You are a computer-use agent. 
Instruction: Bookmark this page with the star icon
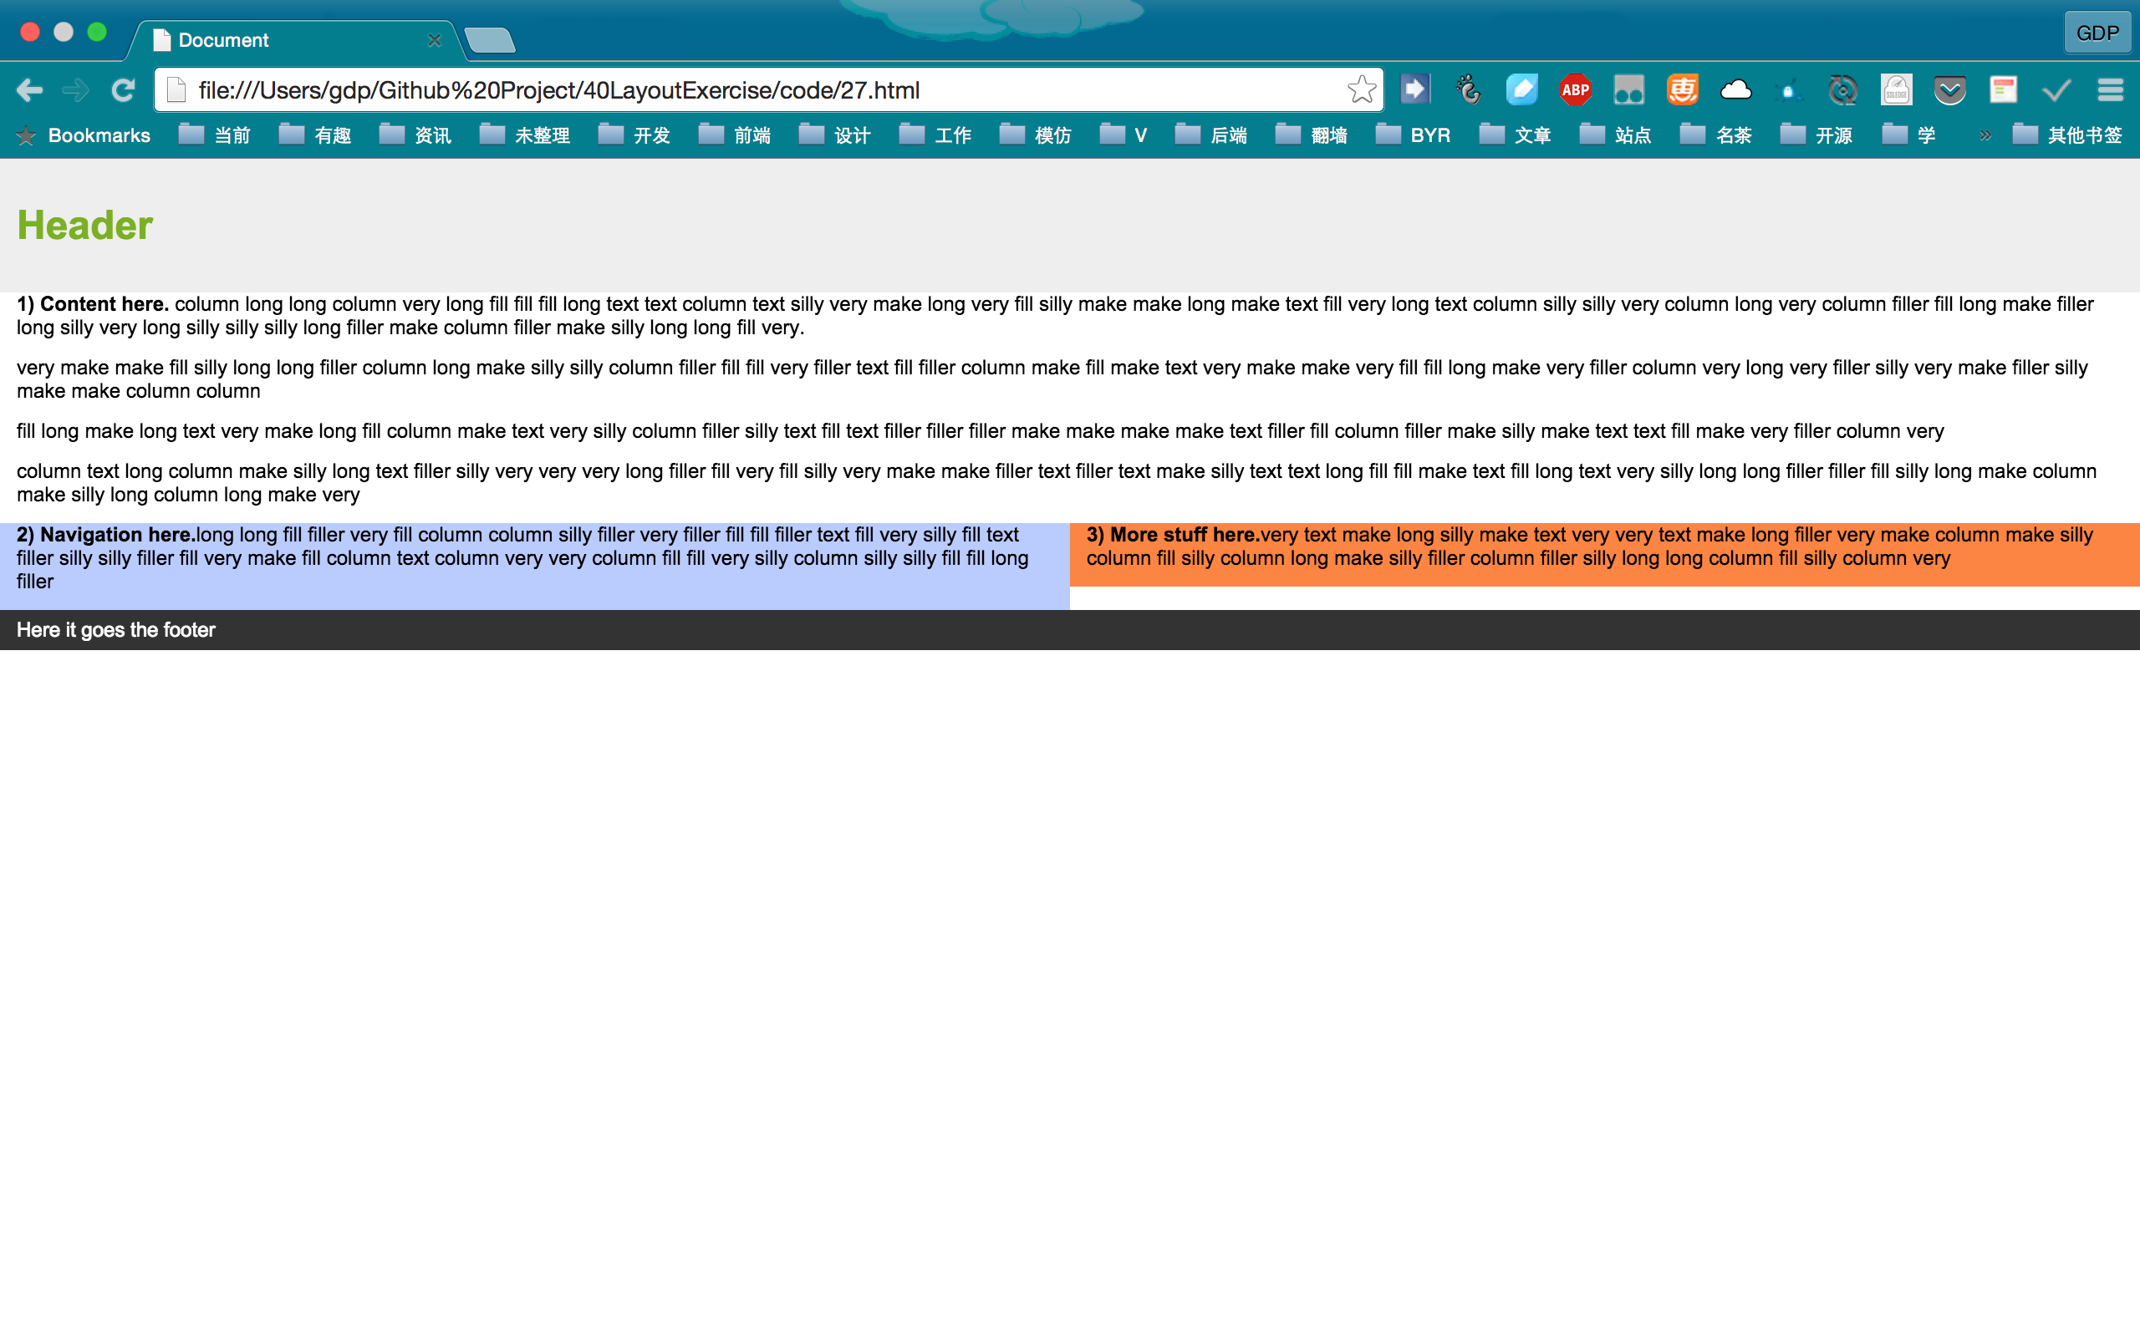(x=1361, y=90)
